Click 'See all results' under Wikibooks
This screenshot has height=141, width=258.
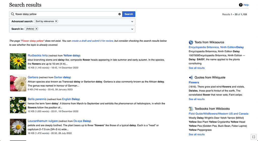tap(197, 134)
